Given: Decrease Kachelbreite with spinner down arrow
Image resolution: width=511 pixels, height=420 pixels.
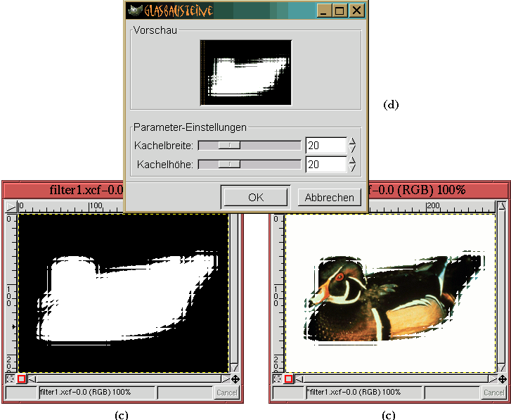Looking at the screenshot, I should [353, 149].
